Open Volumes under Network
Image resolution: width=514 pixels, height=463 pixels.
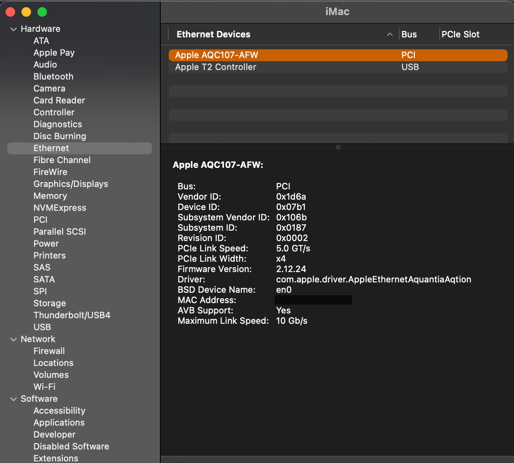(x=51, y=375)
